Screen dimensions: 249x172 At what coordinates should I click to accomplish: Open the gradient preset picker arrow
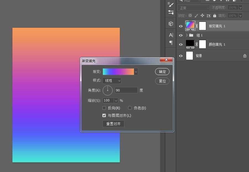tap(136, 72)
